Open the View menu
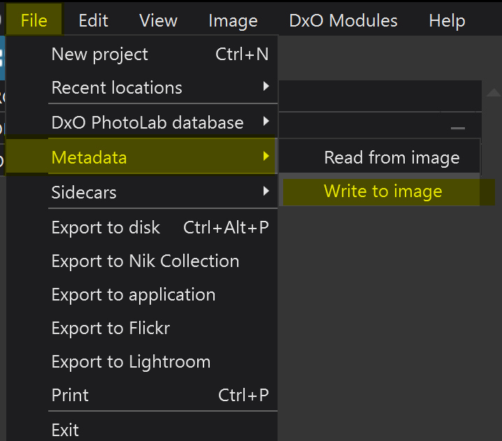Screen dimensions: 502x441 pyautogui.click(x=158, y=20)
